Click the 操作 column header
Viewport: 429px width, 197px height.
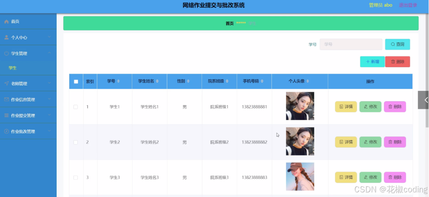click(370, 81)
